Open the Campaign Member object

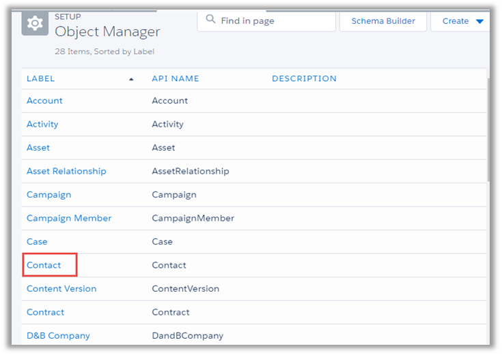tap(69, 218)
